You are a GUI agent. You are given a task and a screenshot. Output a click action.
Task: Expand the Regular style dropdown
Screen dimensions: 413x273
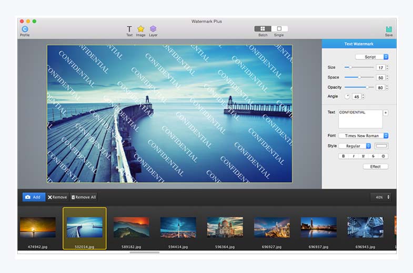pyautogui.click(x=355, y=146)
